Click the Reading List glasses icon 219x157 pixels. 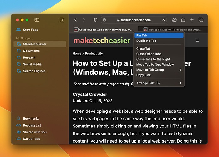18,125
